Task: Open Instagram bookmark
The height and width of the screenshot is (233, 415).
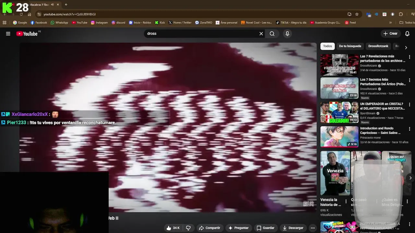Action: 99,23
